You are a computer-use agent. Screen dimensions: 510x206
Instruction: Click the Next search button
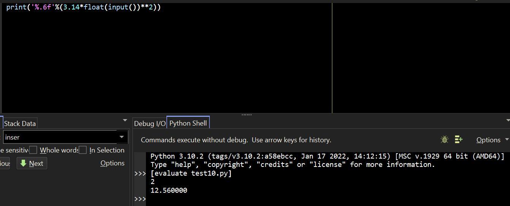[x=32, y=164]
